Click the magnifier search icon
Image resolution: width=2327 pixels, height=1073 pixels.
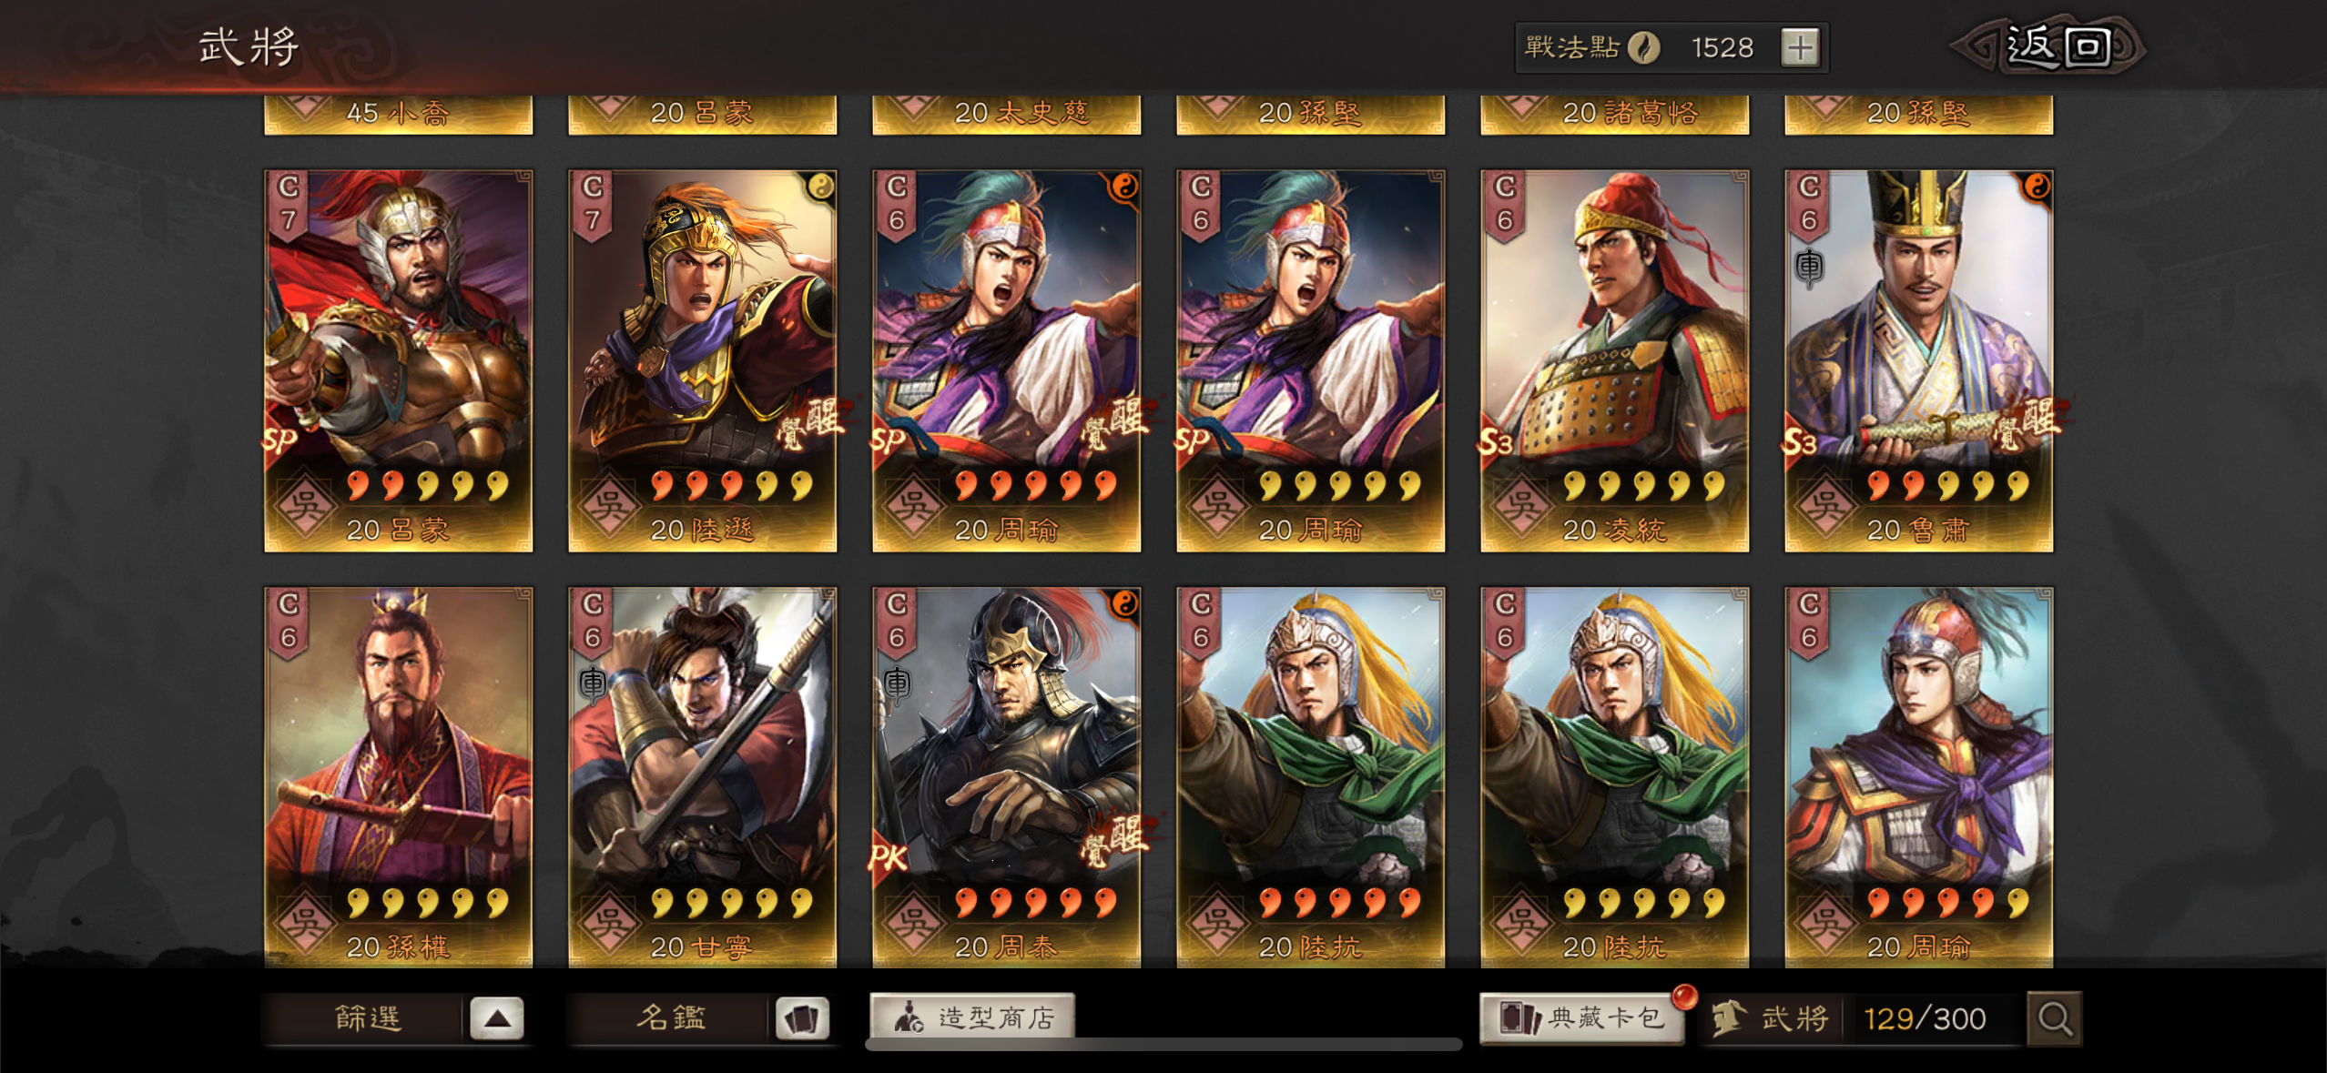click(x=2054, y=1018)
